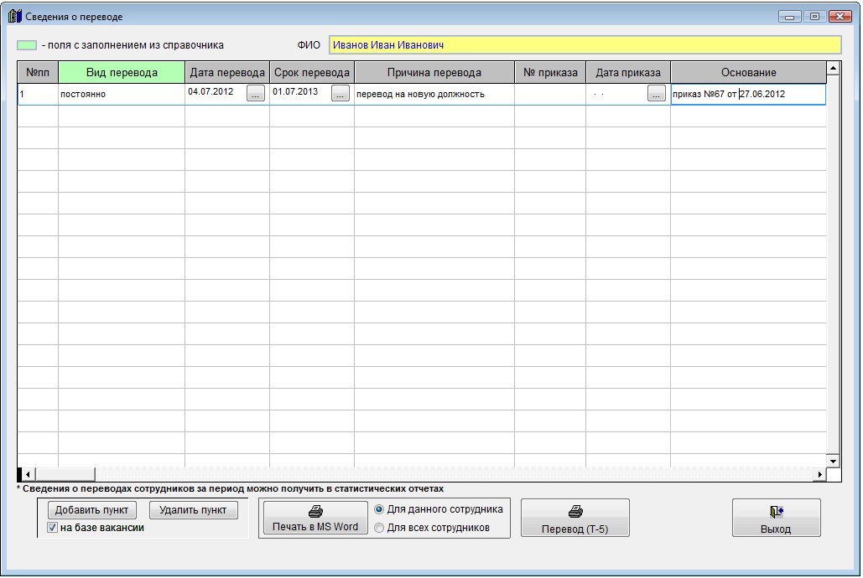The height and width of the screenshot is (578, 863).
Task: Minimize the Сведения о переводе window
Action: click(x=790, y=17)
